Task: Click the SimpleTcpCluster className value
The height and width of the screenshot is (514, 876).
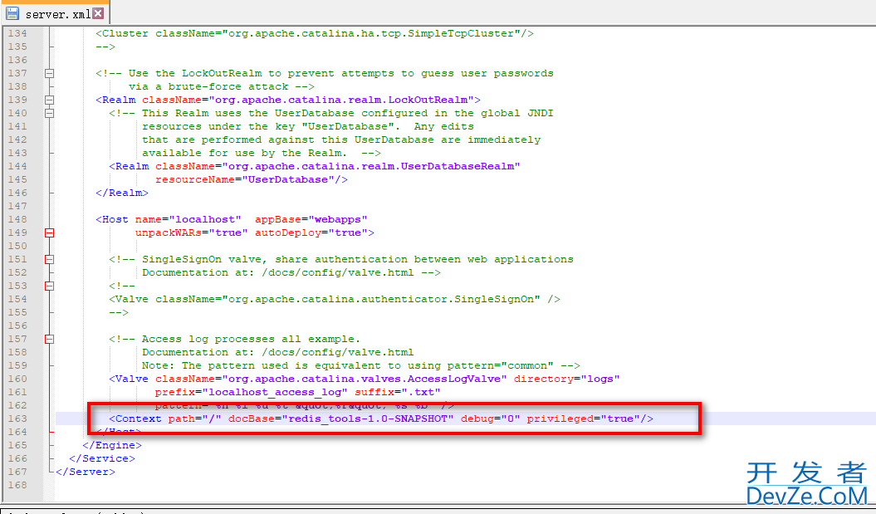Action: pyautogui.click(x=371, y=33)
